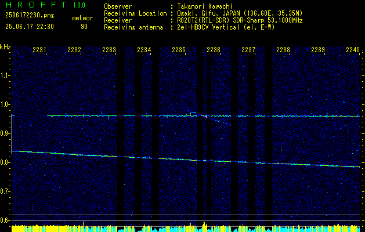Select the filename 2506172230.png
The image size is (365, 232).
tap(30, 15)
